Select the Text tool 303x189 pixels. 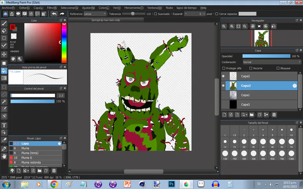[x=4, y=125]
